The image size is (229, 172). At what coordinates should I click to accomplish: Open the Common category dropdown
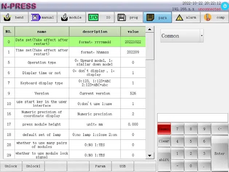point(182,36)
